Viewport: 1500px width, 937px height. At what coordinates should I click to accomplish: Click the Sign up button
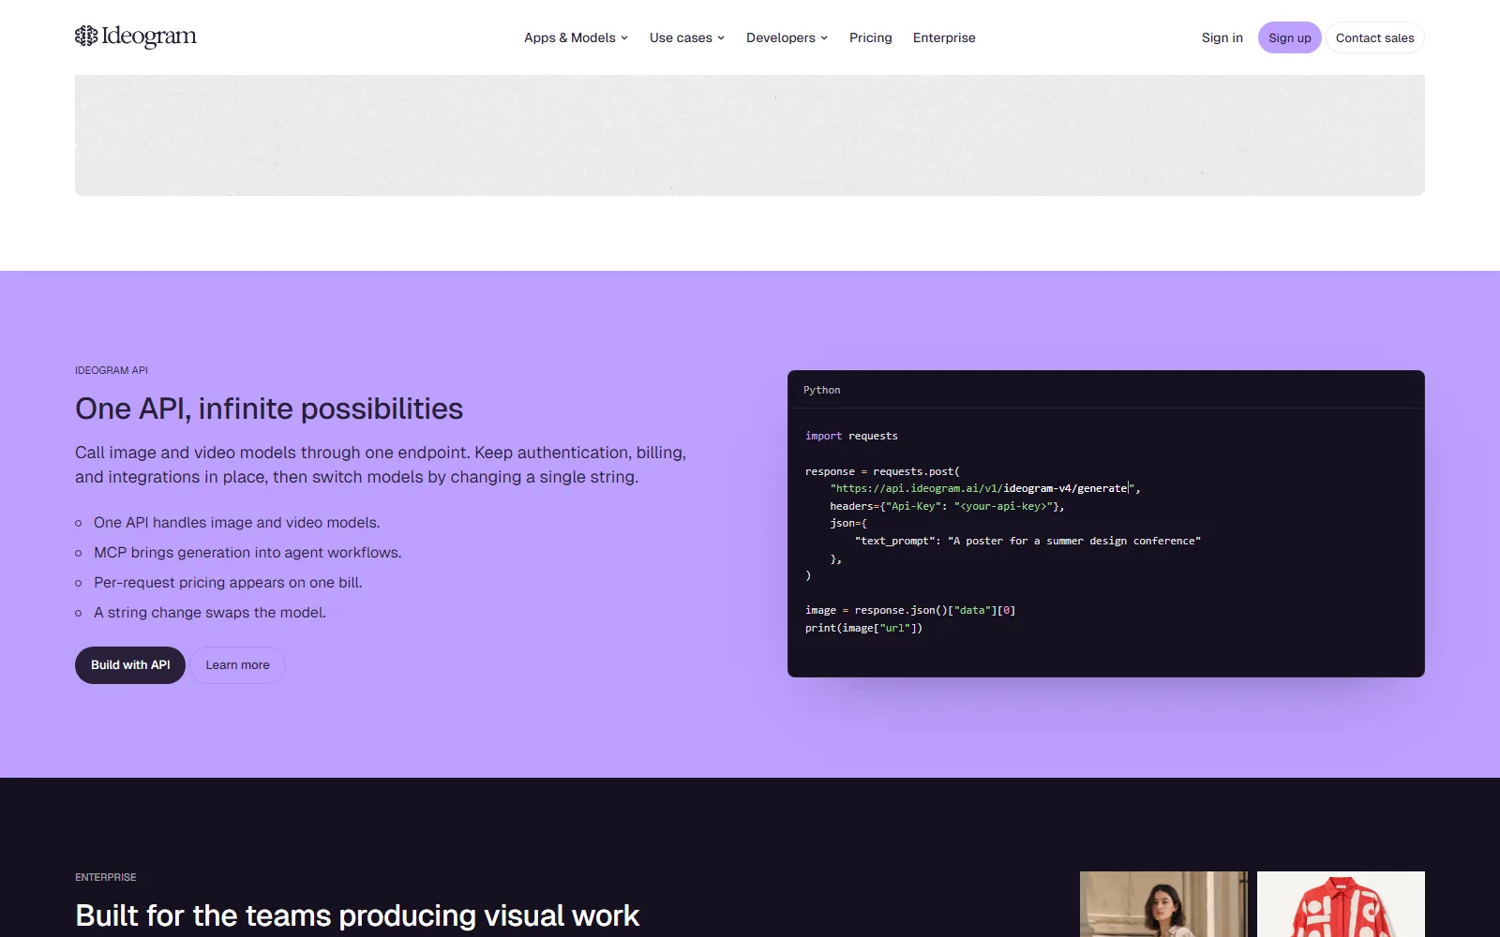(1290, 37)
